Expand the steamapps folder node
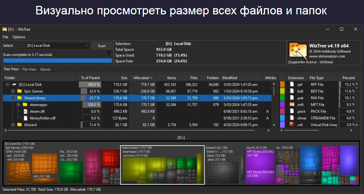 pyautogui.click(x=19, y=105)
